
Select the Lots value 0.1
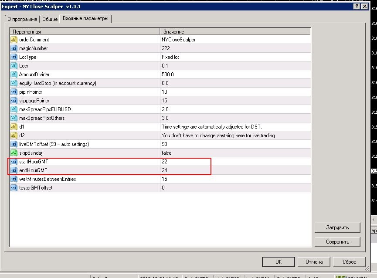(165, 66)
